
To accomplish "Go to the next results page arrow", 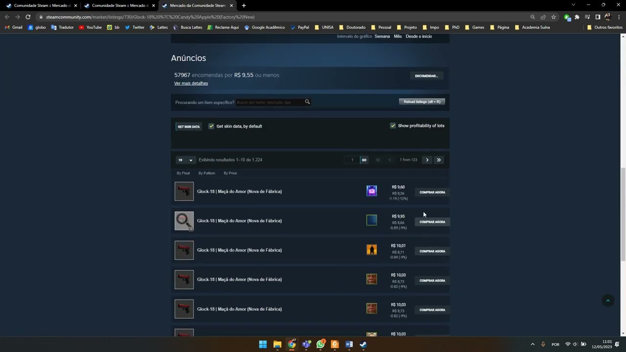I will pyautogui.click(x=427, y=160).
